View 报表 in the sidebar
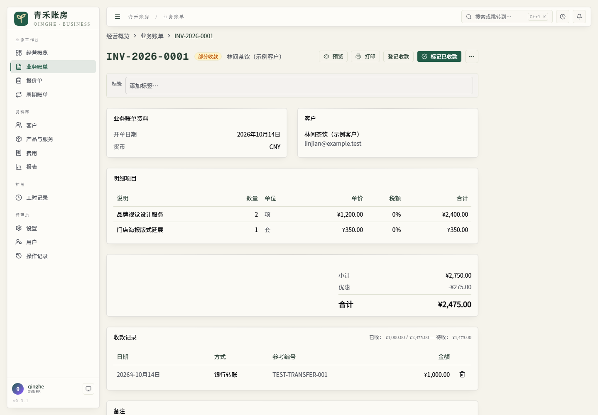Image resolution: width=598 pixels, height=415 pixels. coord(53,167)
